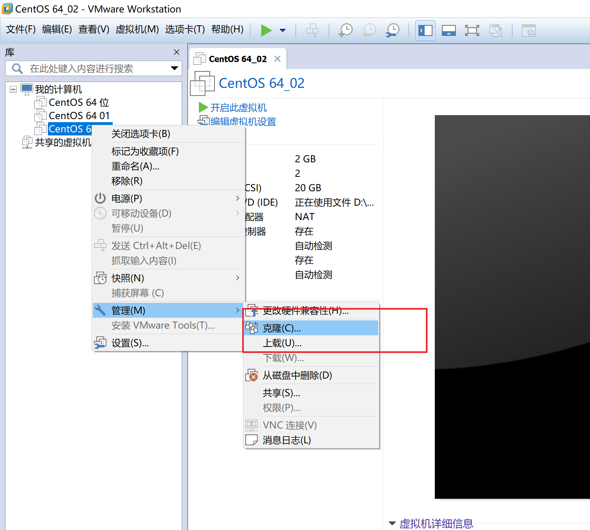Choose 克隆(C)... in the manage submenu
This screenshot has width=590, height=530.
tap(311, 328)
